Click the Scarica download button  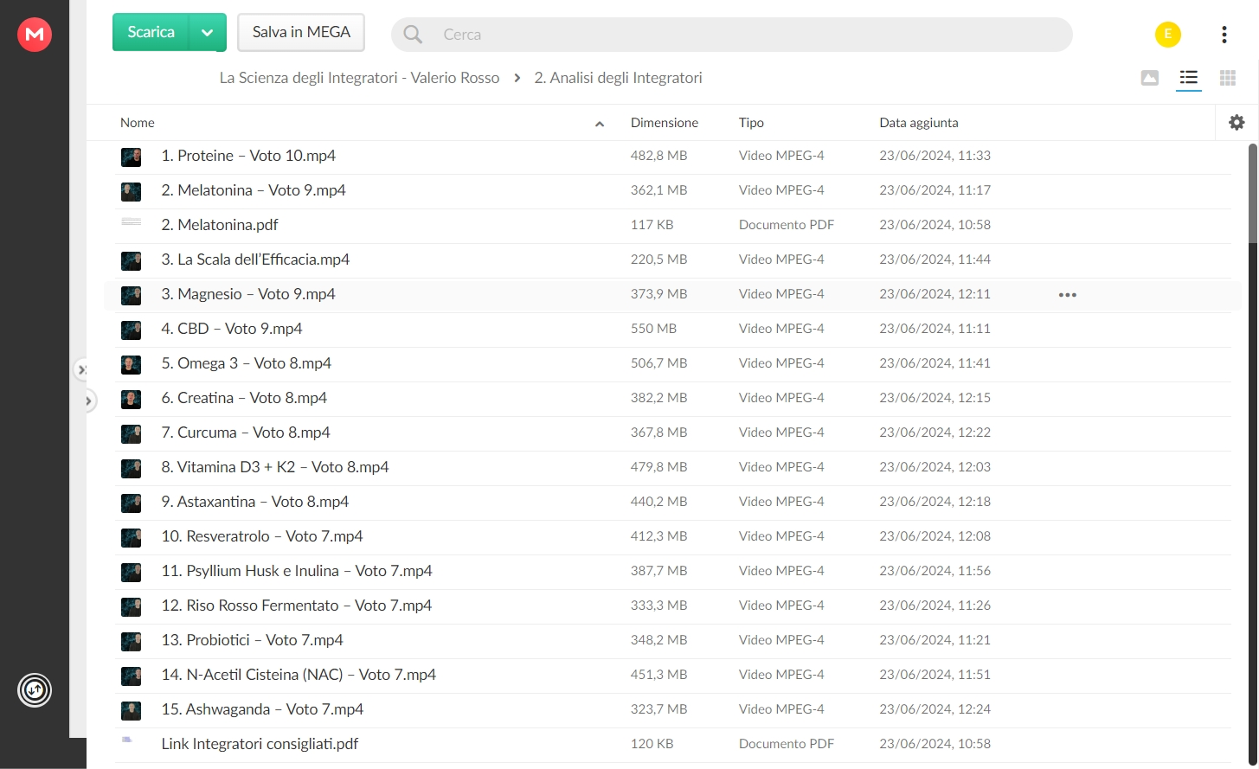151,33
